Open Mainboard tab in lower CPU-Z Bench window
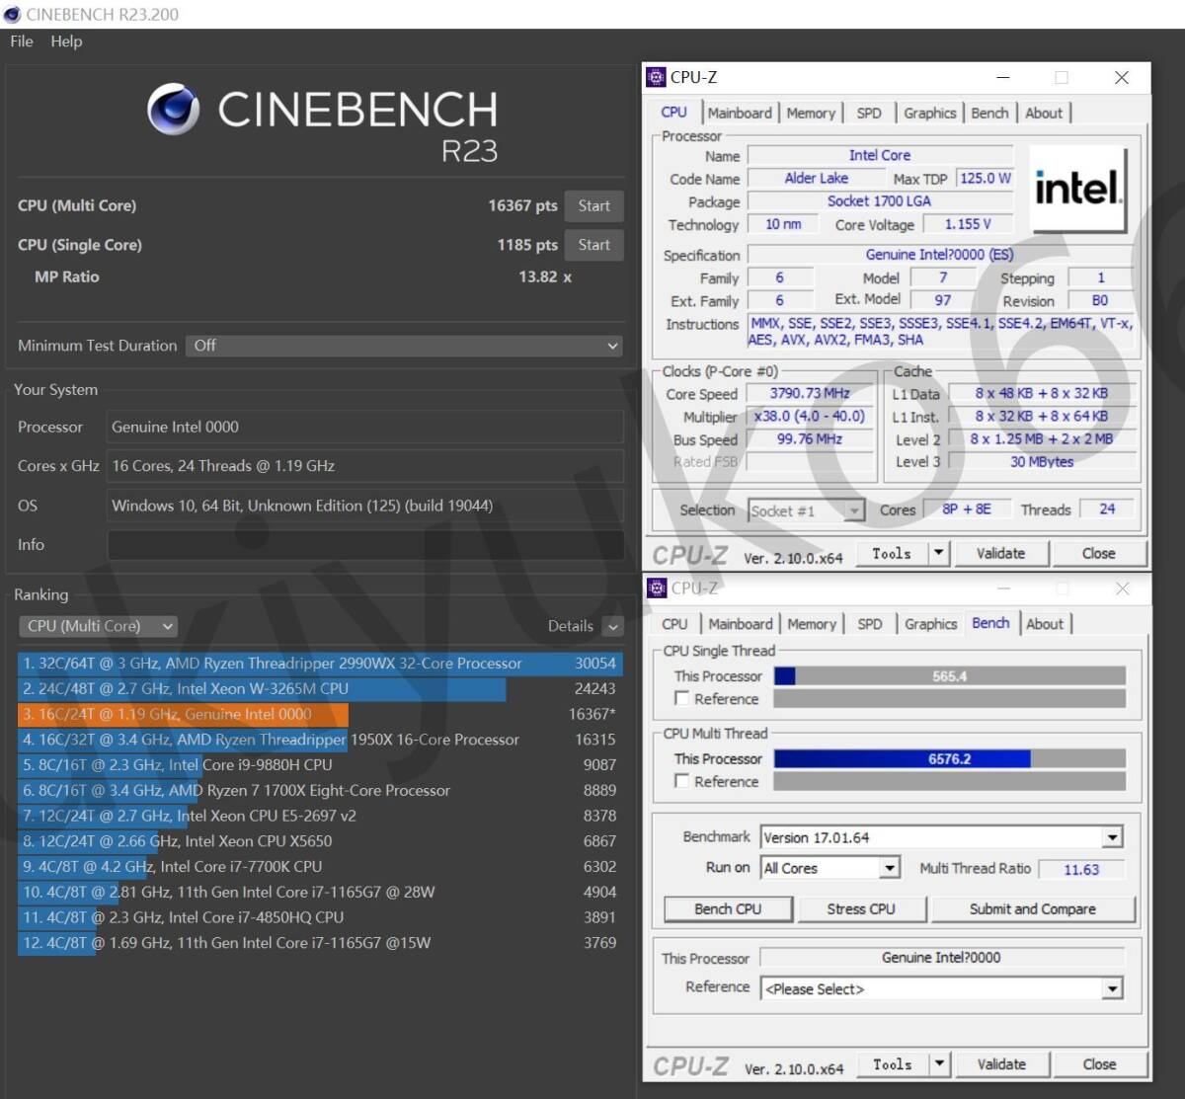Viewport: 1185px width, 1099px height. coord(741,624)
